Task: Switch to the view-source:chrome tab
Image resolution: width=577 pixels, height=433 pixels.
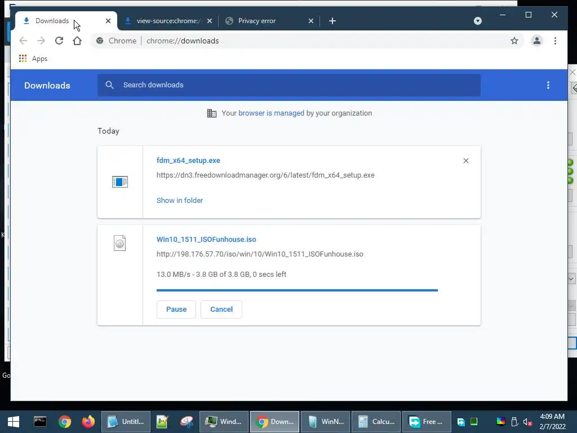Action: tap(168, 21)
